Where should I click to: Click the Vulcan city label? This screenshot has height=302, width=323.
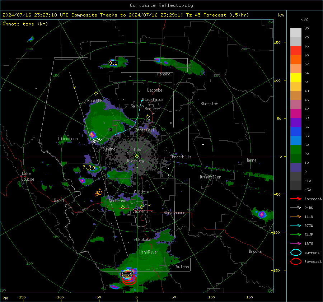click(183, 267)
